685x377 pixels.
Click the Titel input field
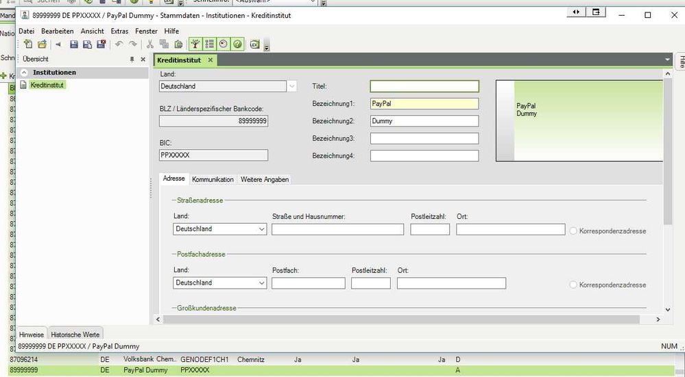424,86
